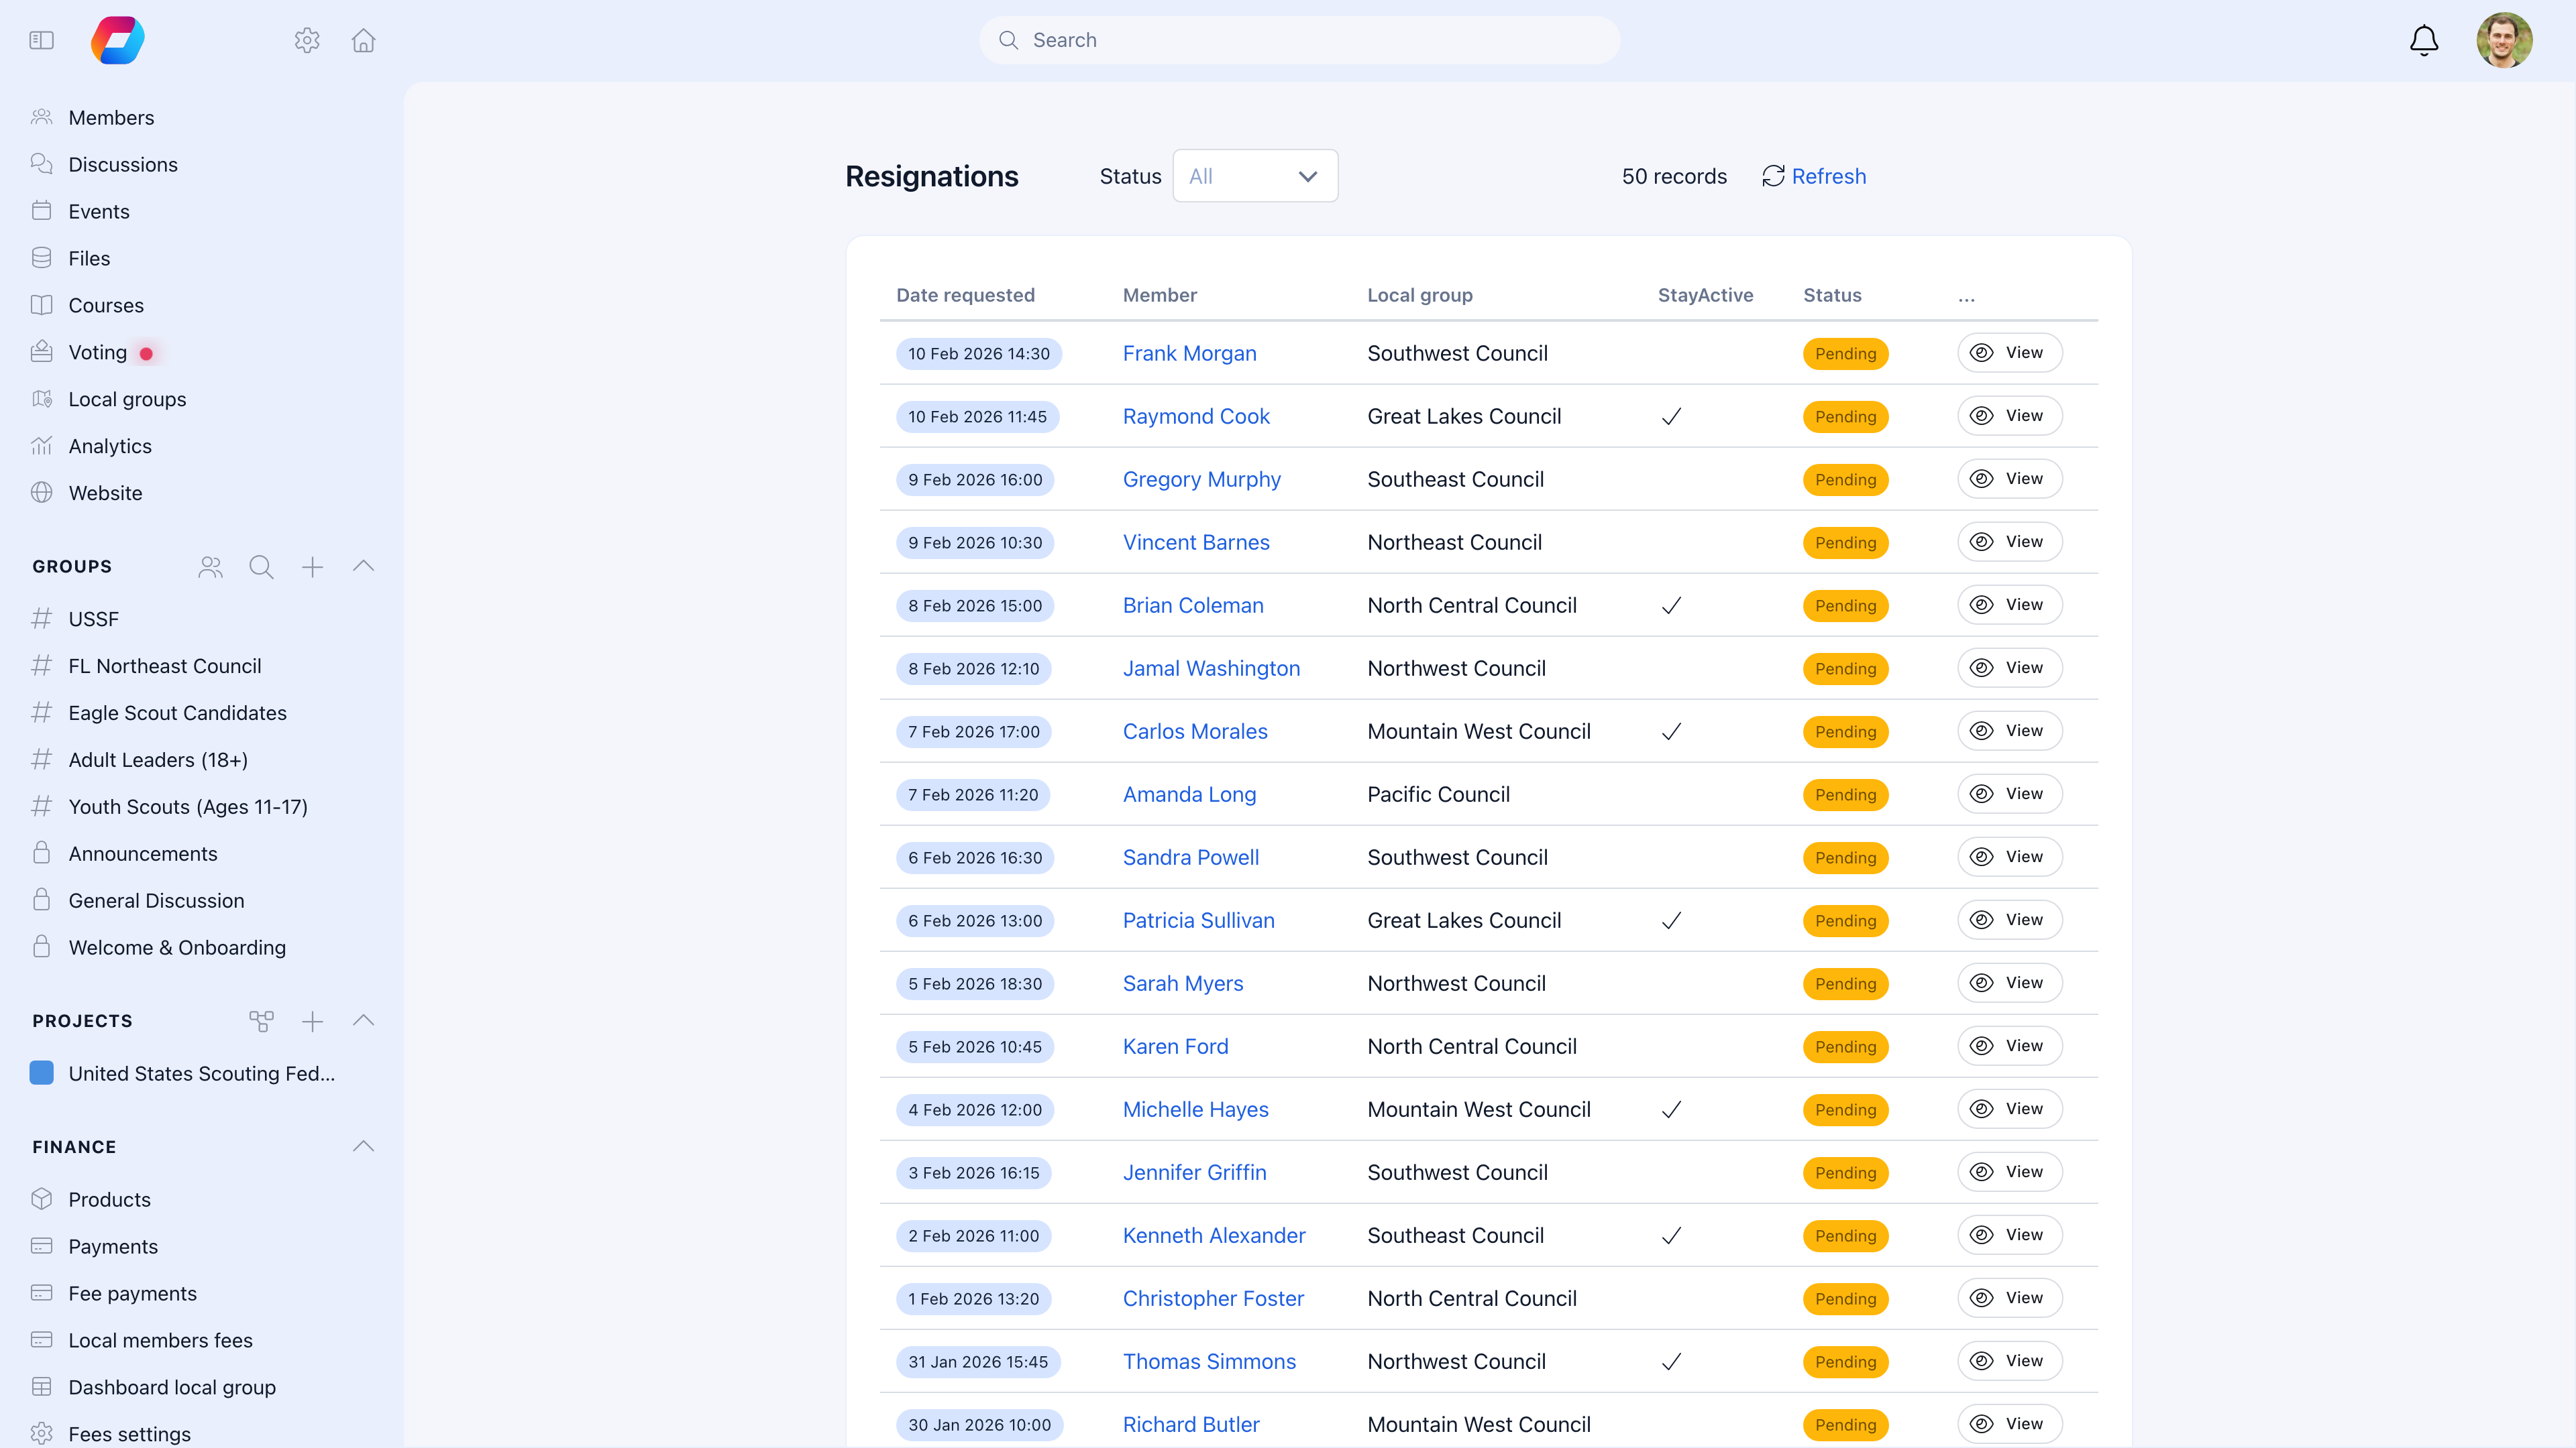Search groups with the magnifier icon
The height and width of the screenshot is (1448, 2576).
click(x=261, y=566)
